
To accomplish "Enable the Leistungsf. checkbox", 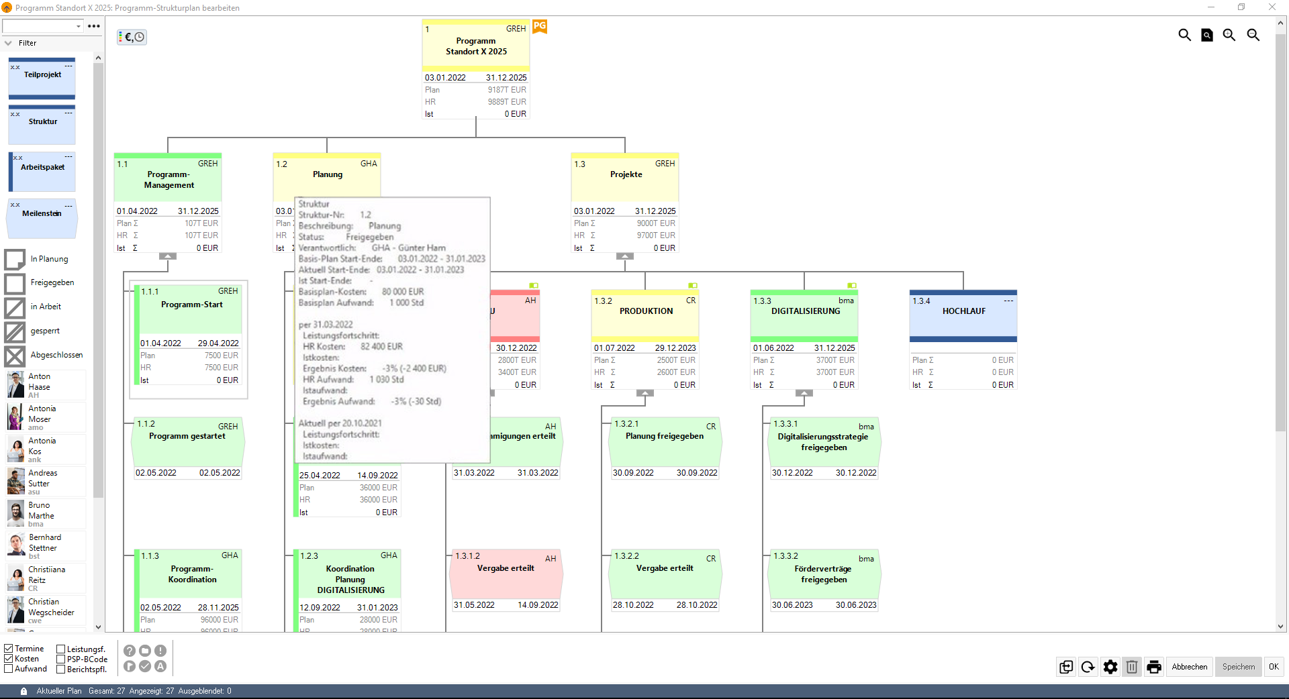I will [61, 649].
